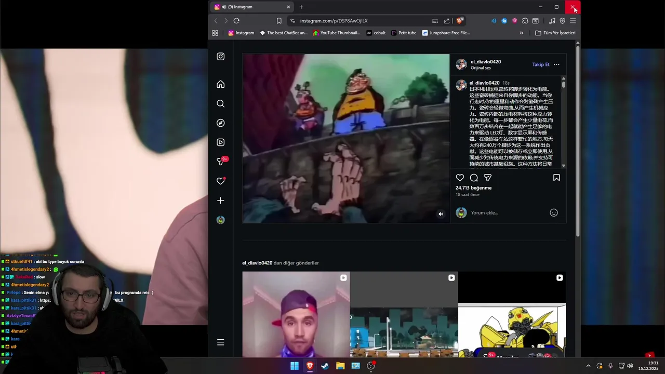The width and height of the screenshot is (665, 374).
Task: Open Reels from the Instagram sidebar
Action: [220, 142]
